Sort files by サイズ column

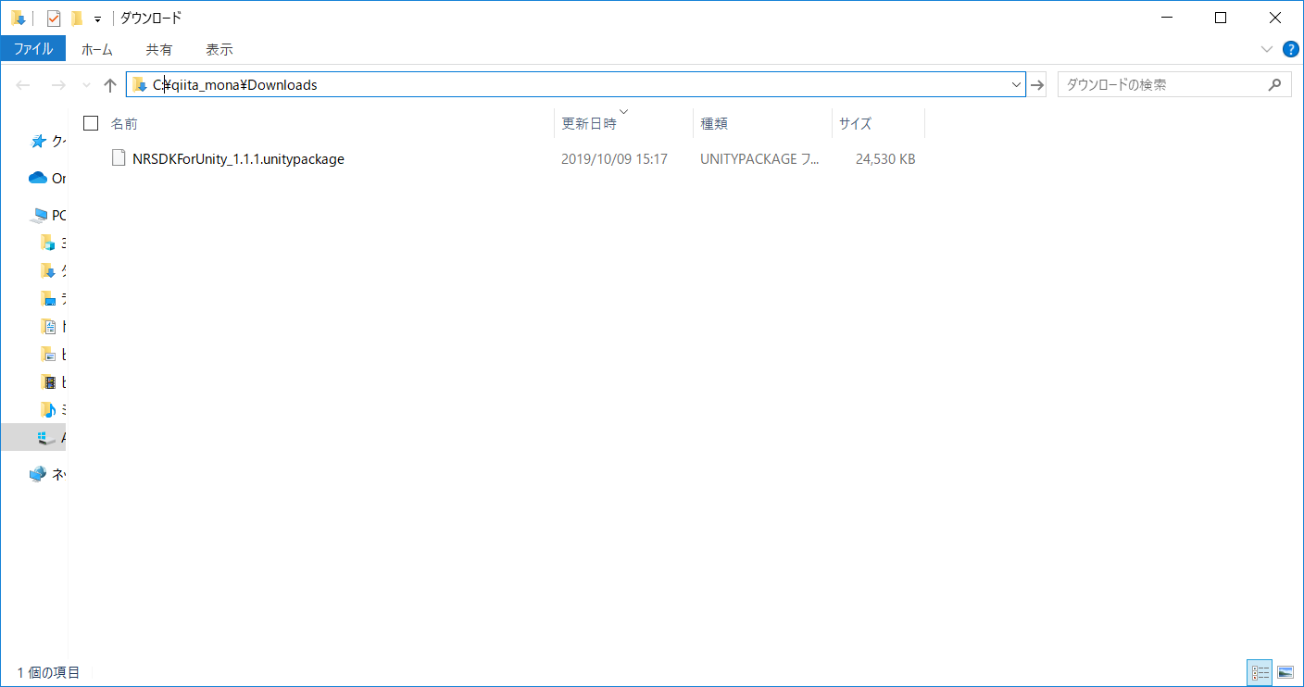855,123
